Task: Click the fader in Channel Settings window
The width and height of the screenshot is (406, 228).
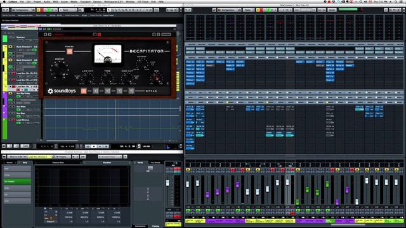Action: pos(167,183)
